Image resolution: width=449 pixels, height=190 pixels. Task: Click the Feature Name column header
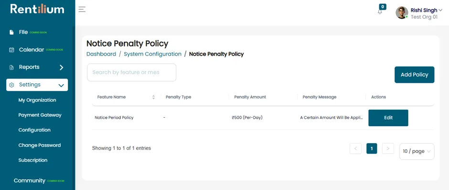pyautogui.click(x=111, y=97)
